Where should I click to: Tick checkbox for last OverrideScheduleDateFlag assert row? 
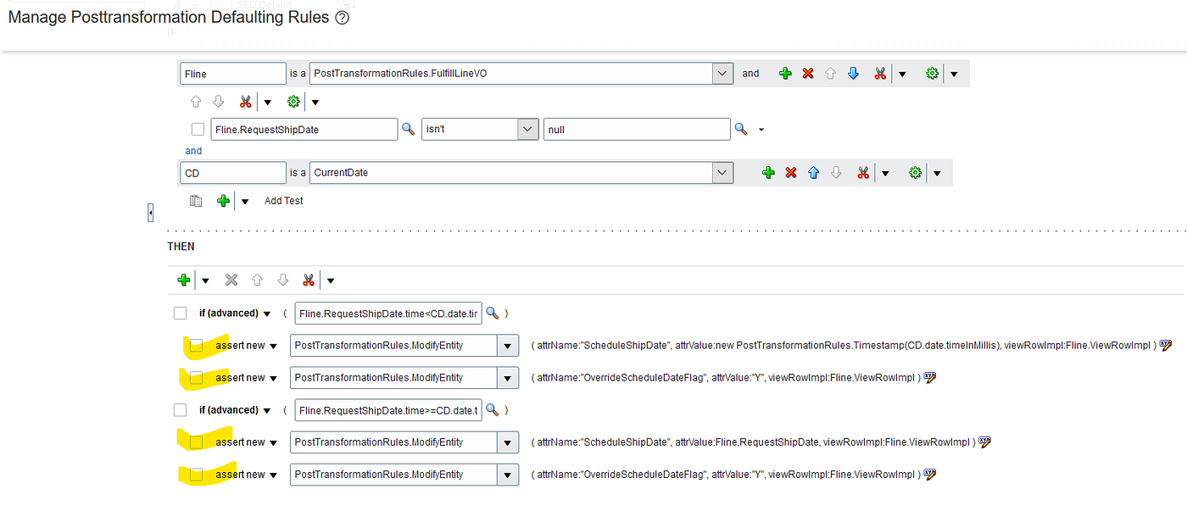point(197,475)
